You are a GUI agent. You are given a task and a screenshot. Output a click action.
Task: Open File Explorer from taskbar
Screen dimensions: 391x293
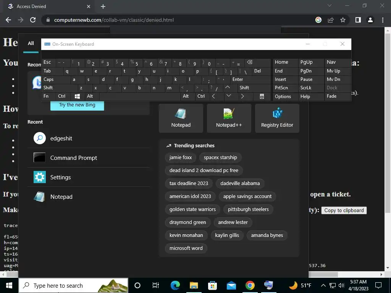coord(194,285)
